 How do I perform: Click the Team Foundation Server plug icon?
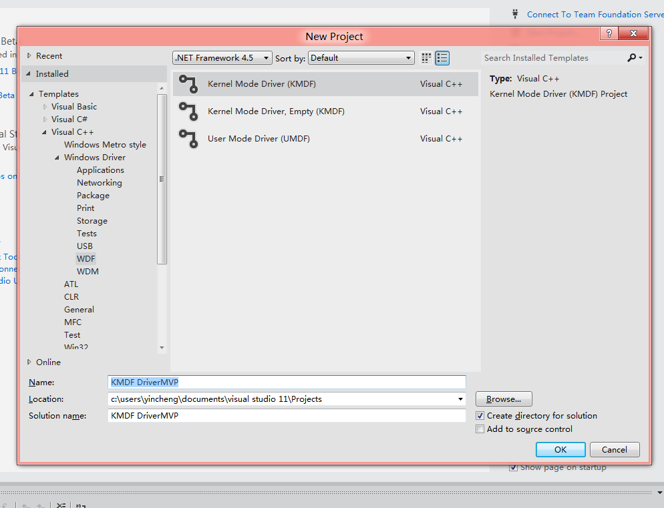(x=515, y=13)
